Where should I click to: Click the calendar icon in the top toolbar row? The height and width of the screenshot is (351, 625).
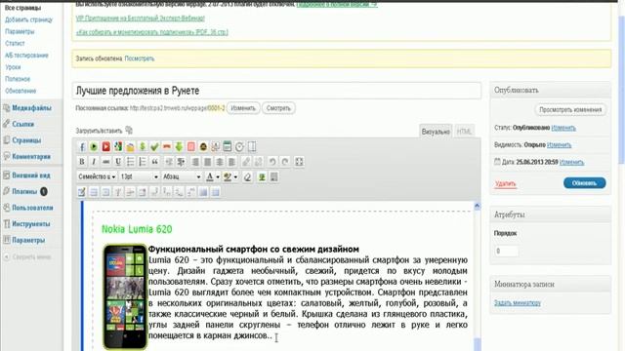228,147
